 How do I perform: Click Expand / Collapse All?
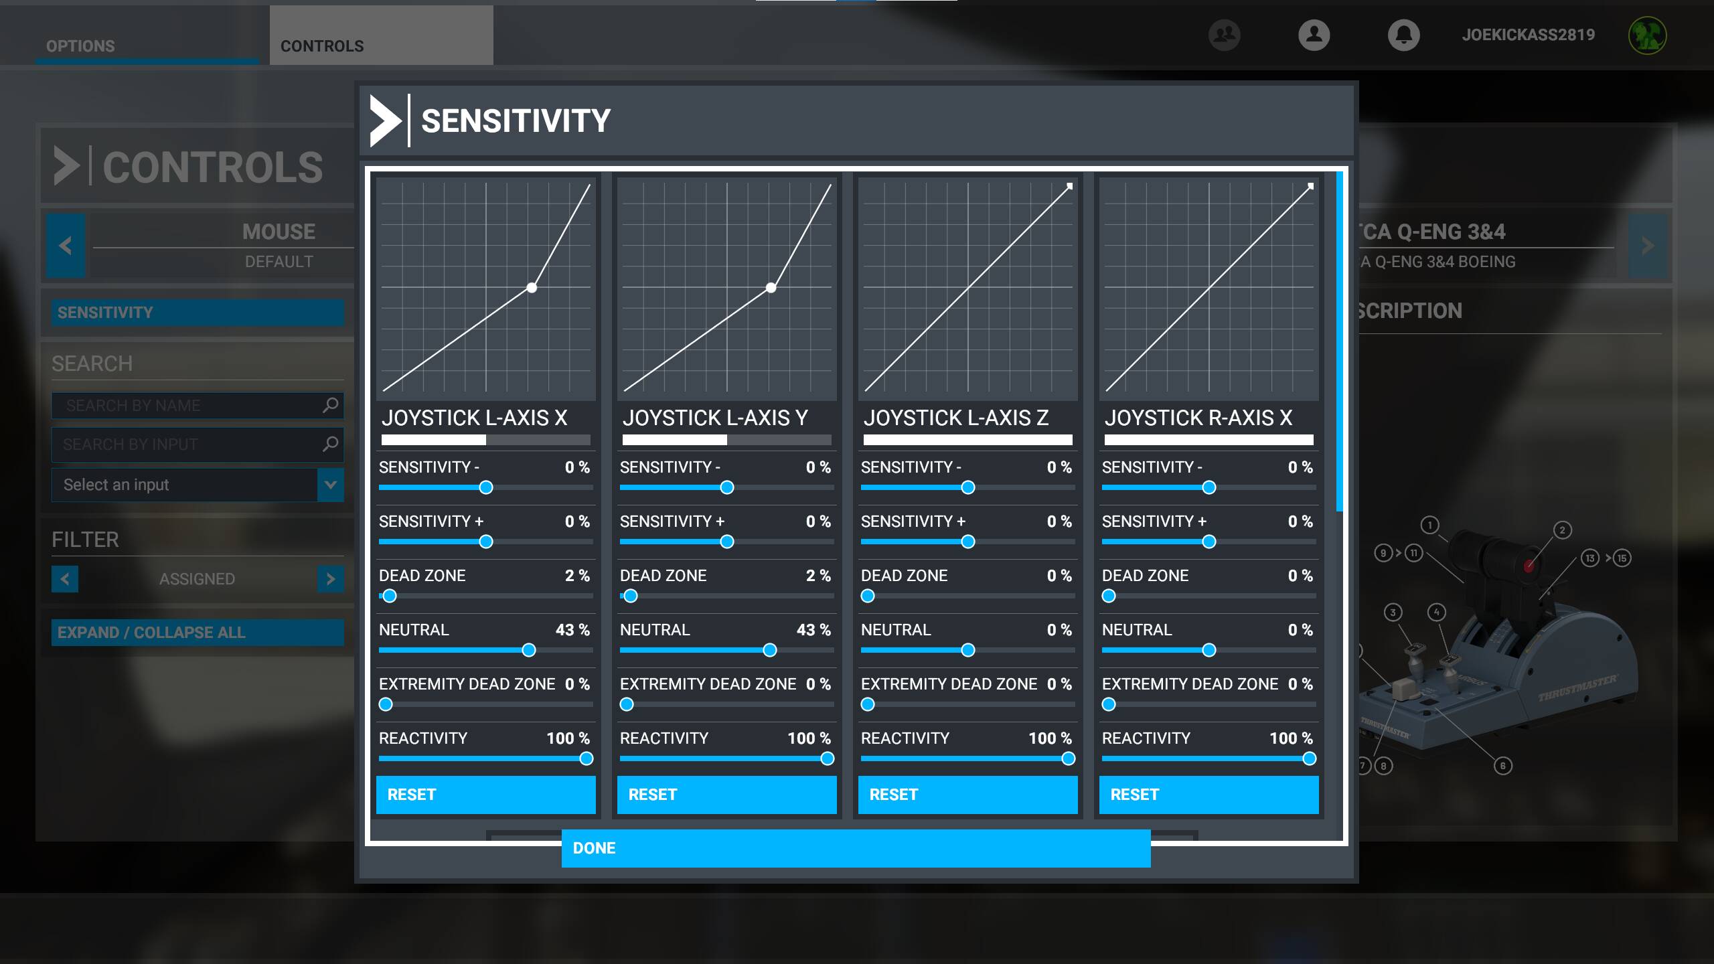(198, 633)
